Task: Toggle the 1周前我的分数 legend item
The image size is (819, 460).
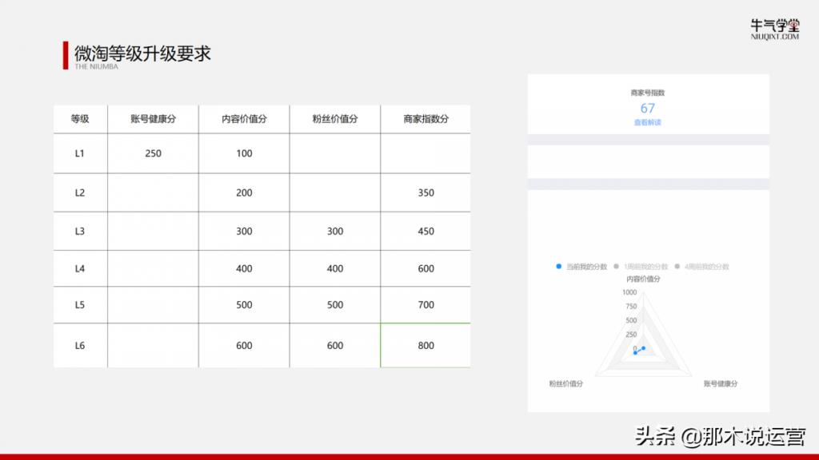Action: 641,267
